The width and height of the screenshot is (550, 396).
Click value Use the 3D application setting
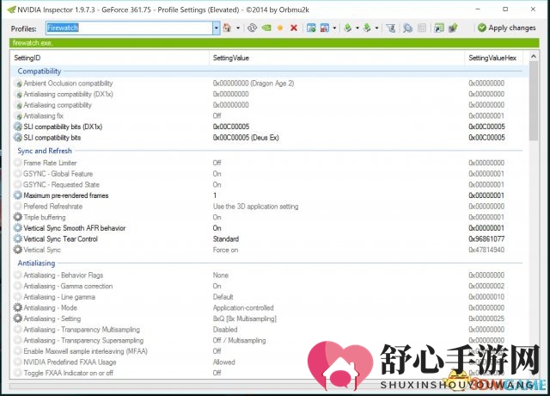(x=255, y=207)
